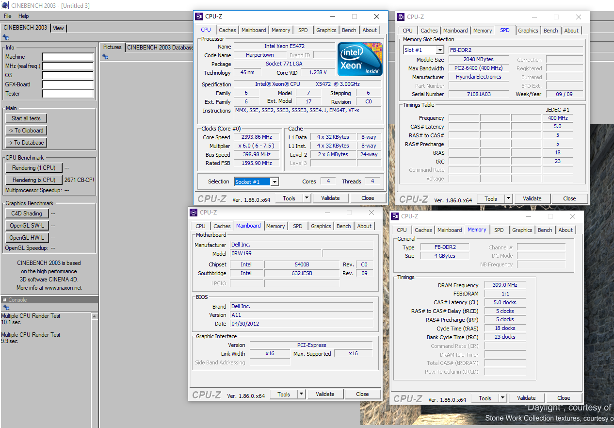
Task: Switch to the View tab in CINEBENCH
Action: coord(58,28)
